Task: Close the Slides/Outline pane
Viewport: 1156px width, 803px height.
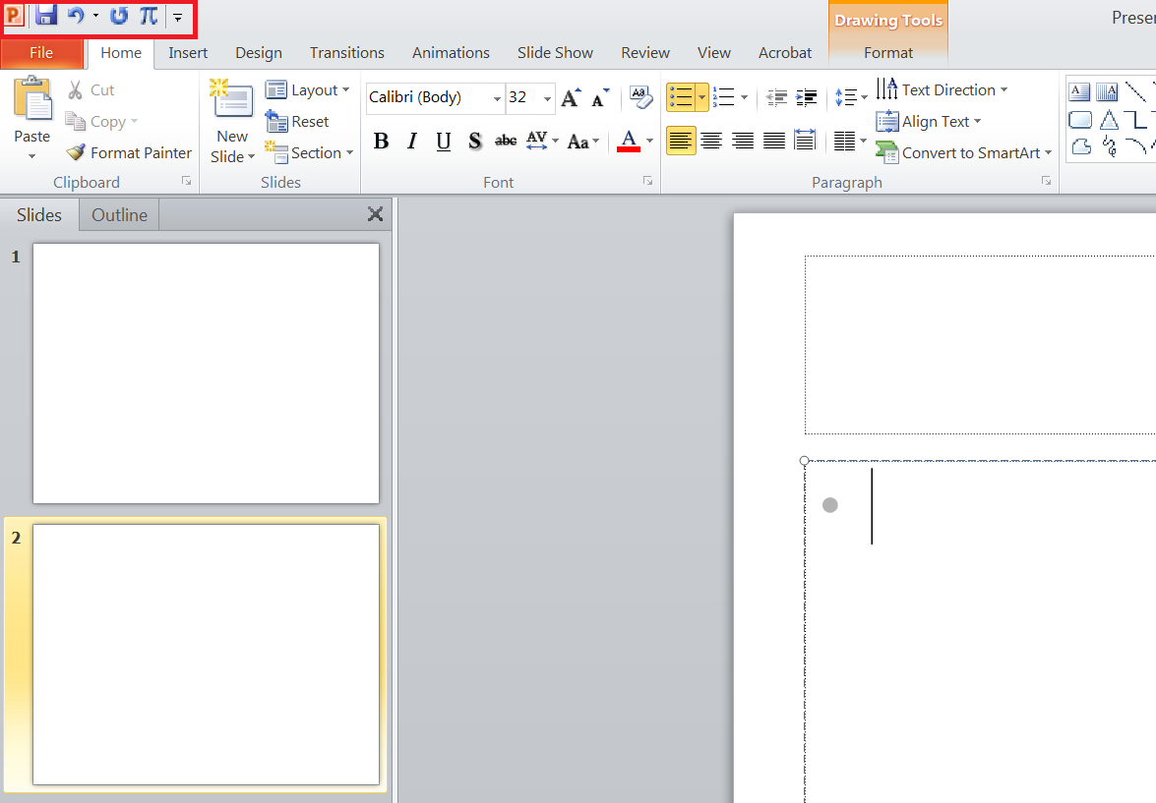Action: pyautogui.click(x=375, y=214)
